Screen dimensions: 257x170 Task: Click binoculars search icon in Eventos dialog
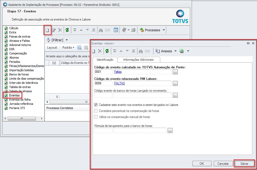[x=141, y=51]
